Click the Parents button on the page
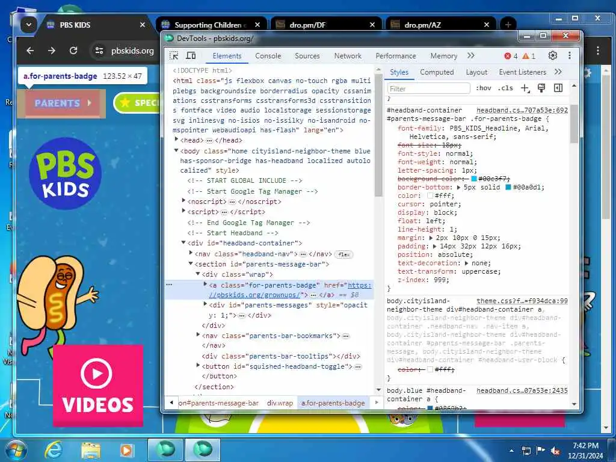Screen dimensions: 616x462 coord(61,103)
